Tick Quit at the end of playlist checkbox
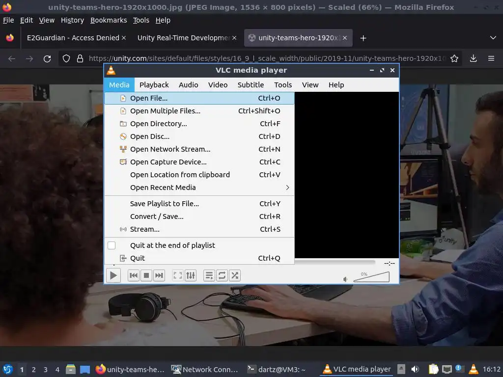This screenshot has width=503, height=377. tap(112, 245)
